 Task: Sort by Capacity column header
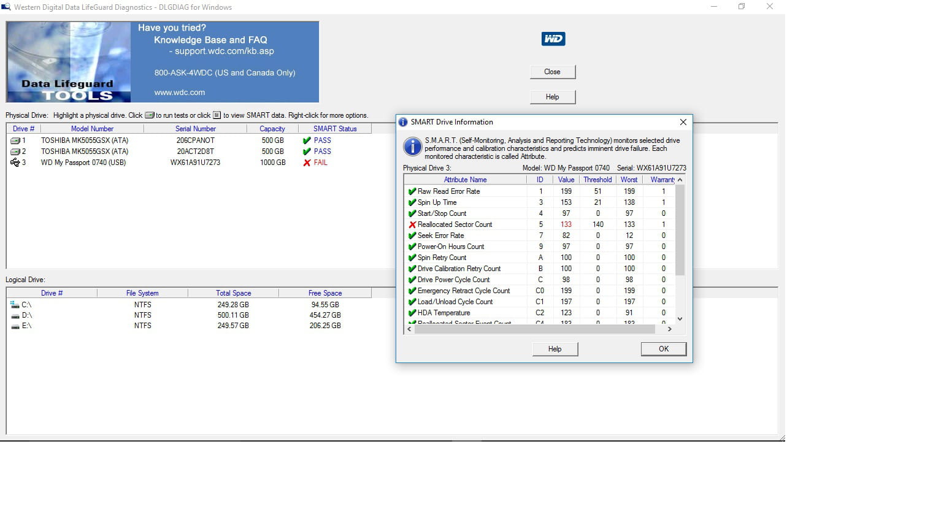(272, 129)
